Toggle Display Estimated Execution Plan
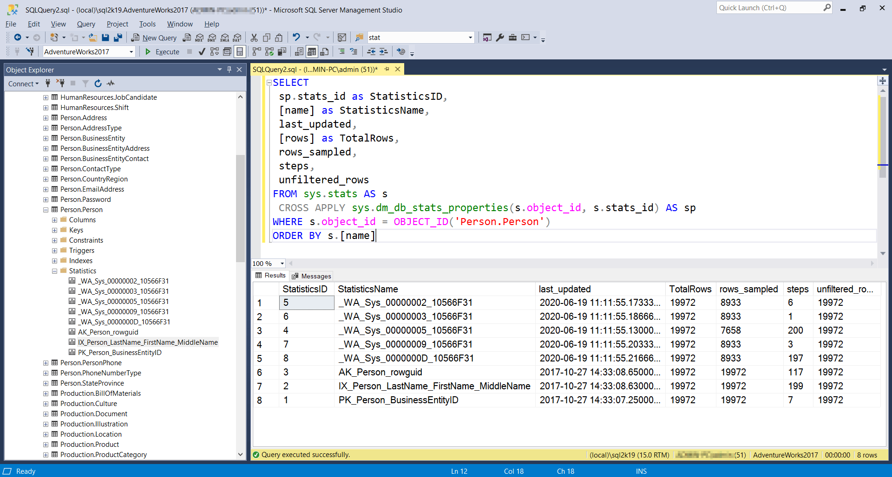 point(214,52)
